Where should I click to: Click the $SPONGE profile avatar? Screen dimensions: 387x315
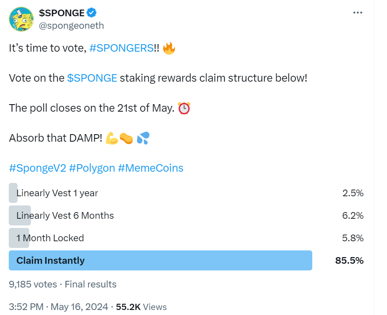21,19
